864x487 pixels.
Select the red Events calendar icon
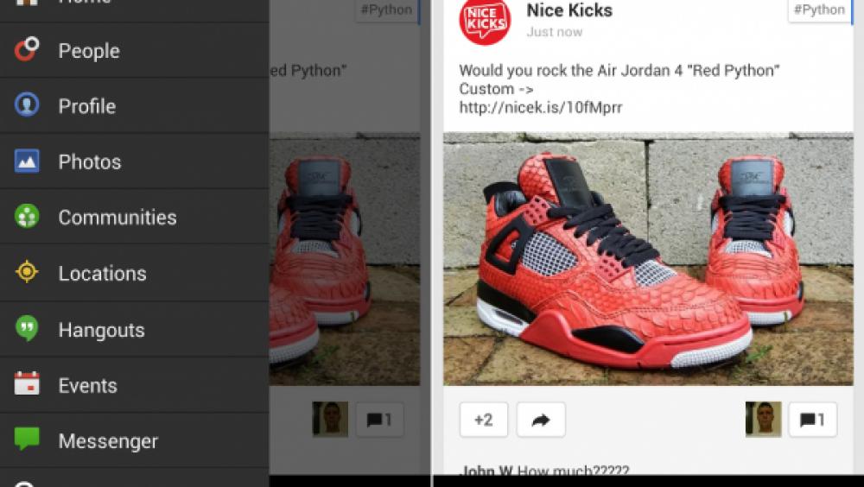click(27, 384)
